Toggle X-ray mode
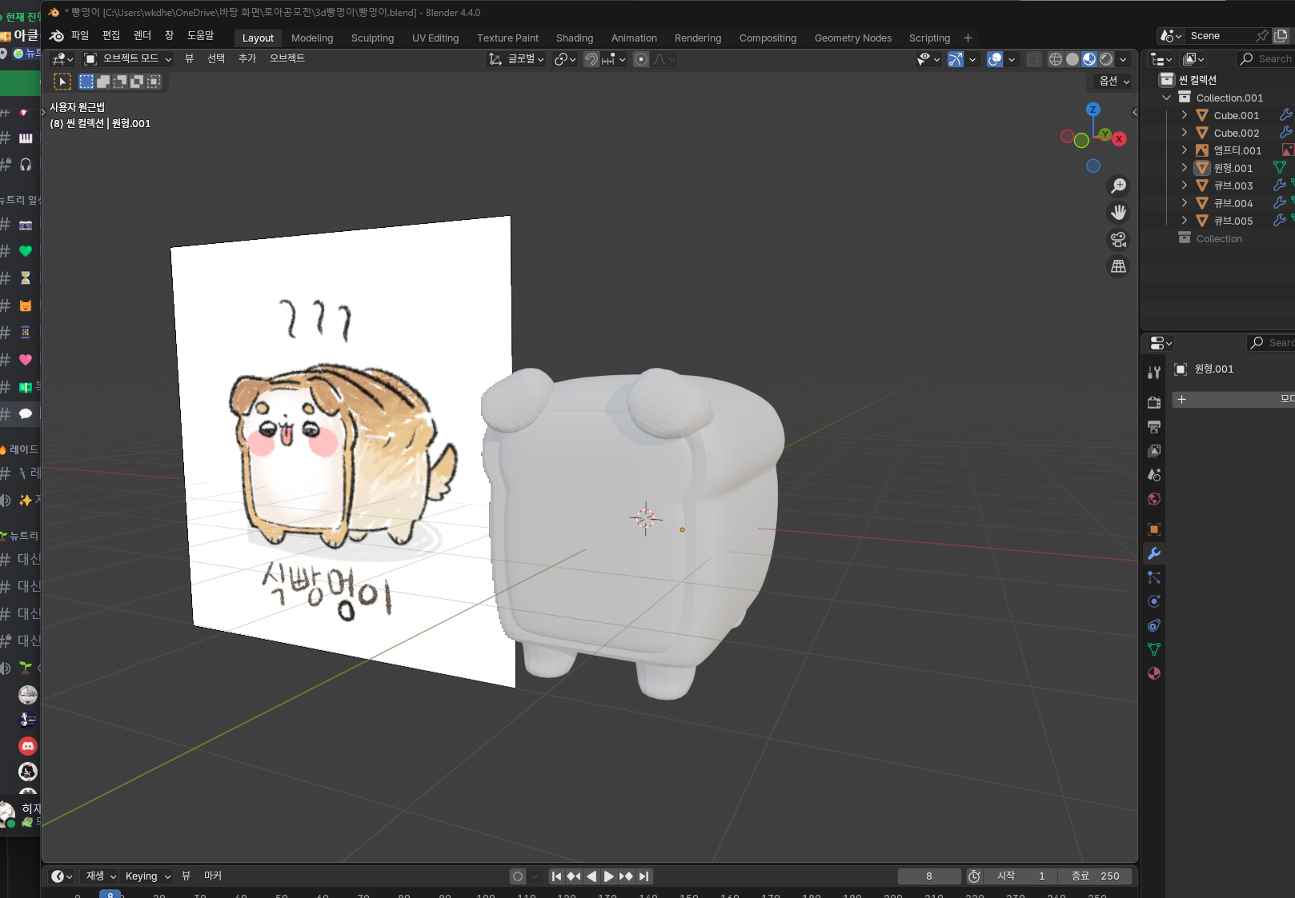 click(x=1034, y=59)
